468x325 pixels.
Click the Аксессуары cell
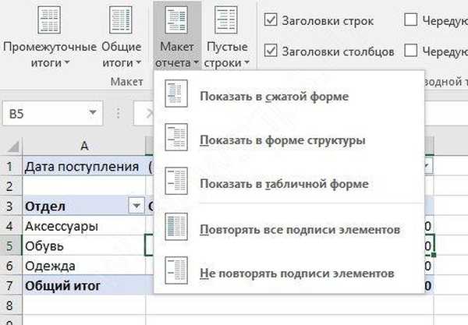click(x=84, y=226)
